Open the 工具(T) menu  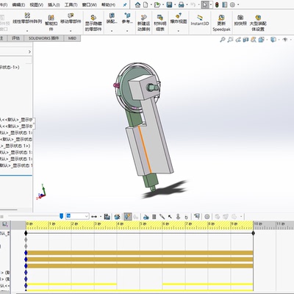[x=71, y=4]
